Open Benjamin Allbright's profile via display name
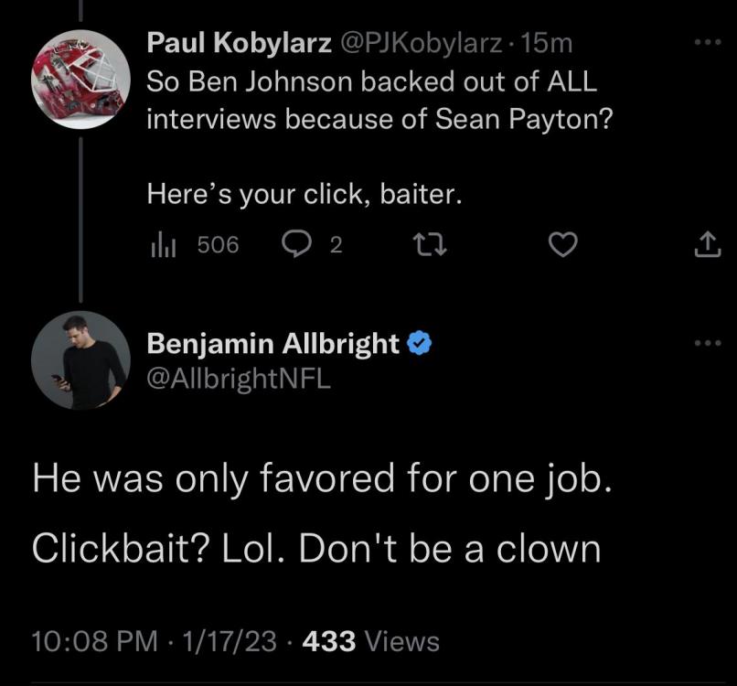Screen dimensions: 737x686 click(x=272, y=344)
